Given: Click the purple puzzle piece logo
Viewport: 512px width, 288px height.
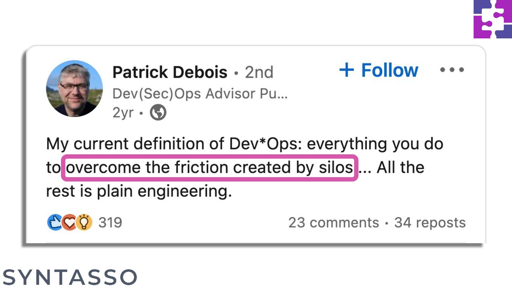Looking at the screenshot, I should click(x=493, y=19).
